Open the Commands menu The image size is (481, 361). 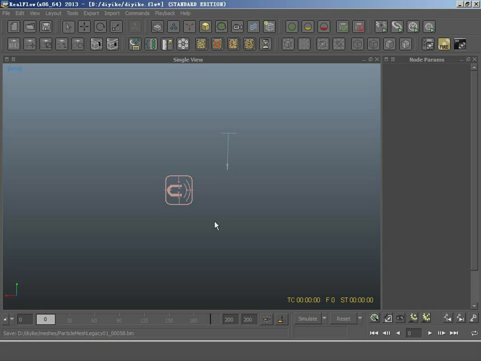[x=137, y=13]
